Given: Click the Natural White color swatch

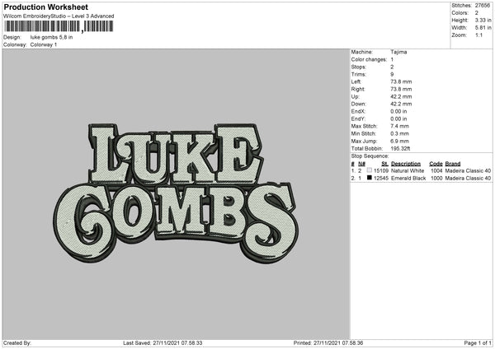Looking at the screenshot, I should coord(370,170).
